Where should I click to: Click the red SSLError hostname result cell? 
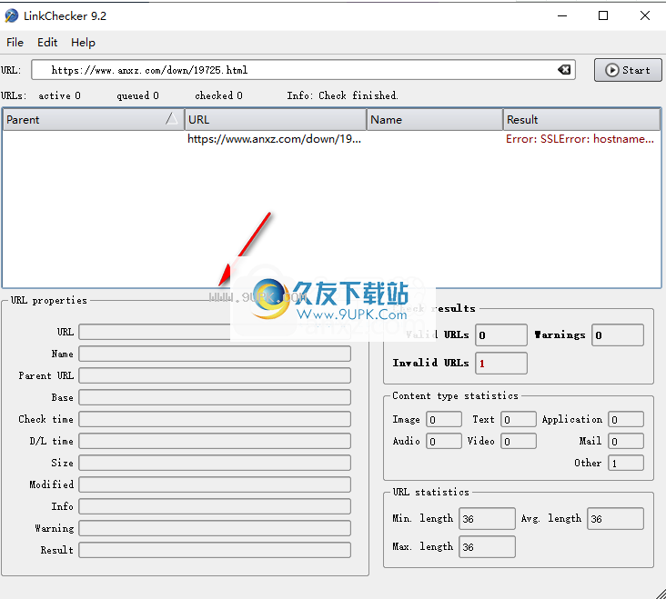click(x=580, y=139)
